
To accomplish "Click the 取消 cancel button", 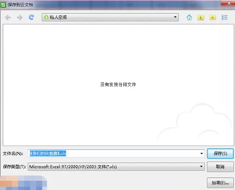I will coord(220,167).
